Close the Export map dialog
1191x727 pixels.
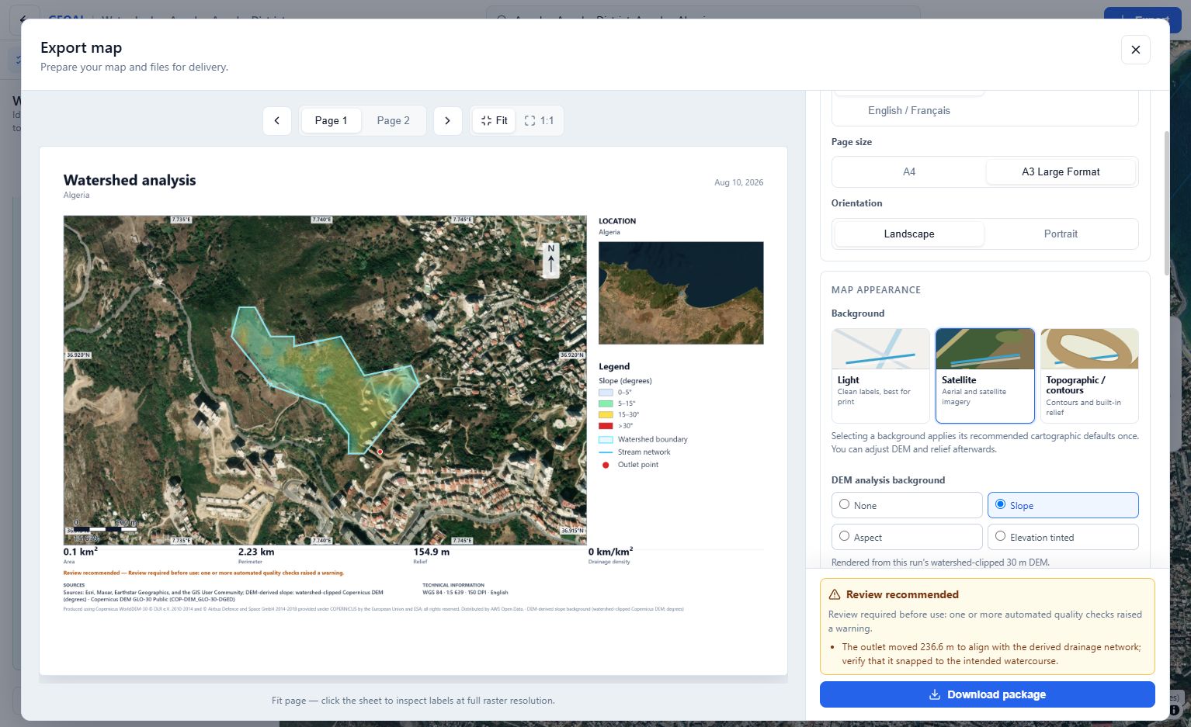point(1135,50)
